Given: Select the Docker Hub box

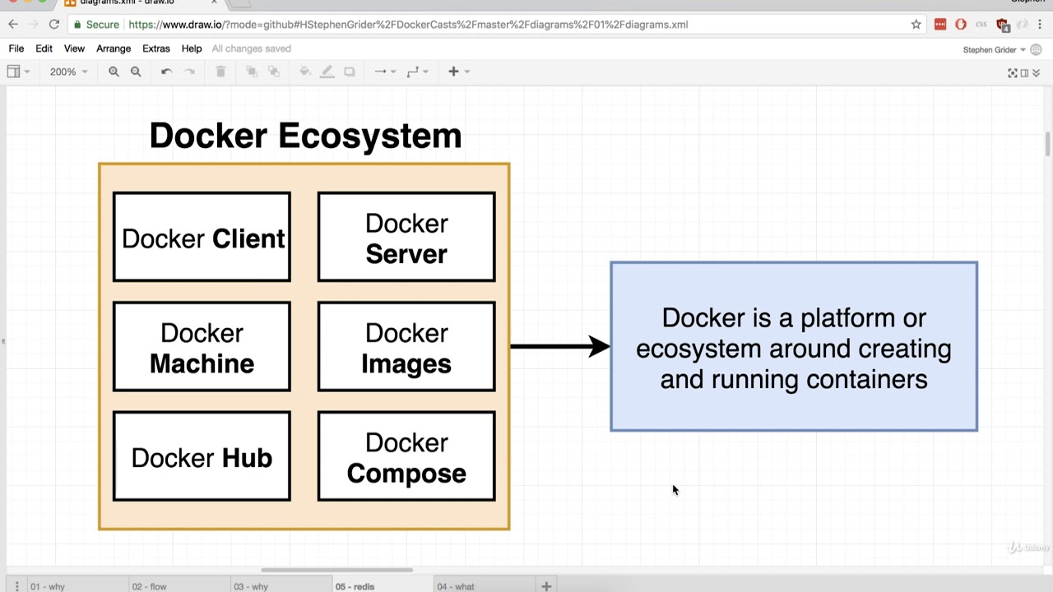Looking at the screenshot, I should pyautogui.click(x=202, y=456).
